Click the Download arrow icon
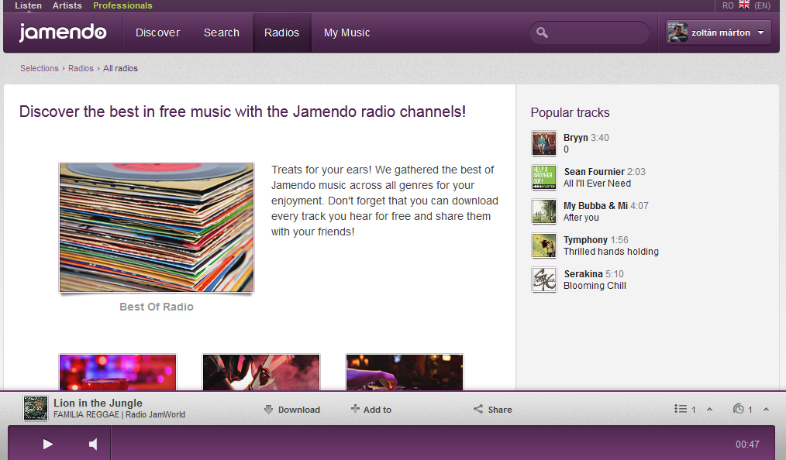786x460 pixels. point(268,410)
